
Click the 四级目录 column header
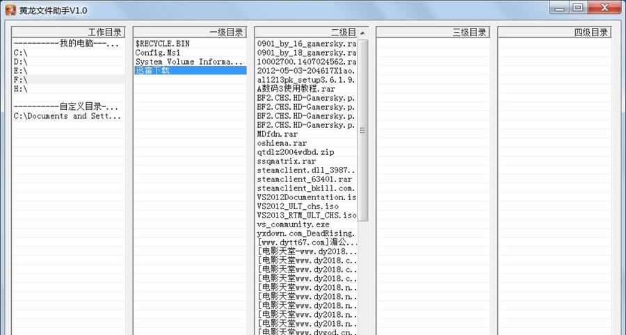[x=554, y=32]
